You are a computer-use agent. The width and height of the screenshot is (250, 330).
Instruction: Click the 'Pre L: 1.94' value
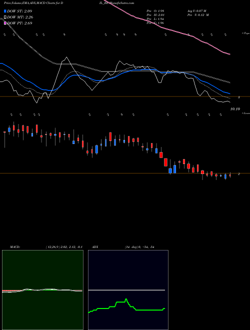(x=155, y=19)
